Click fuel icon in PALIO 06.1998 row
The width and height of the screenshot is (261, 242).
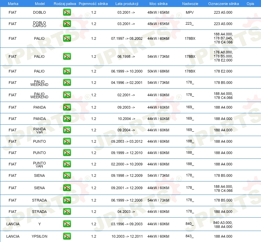click(67, 56)
